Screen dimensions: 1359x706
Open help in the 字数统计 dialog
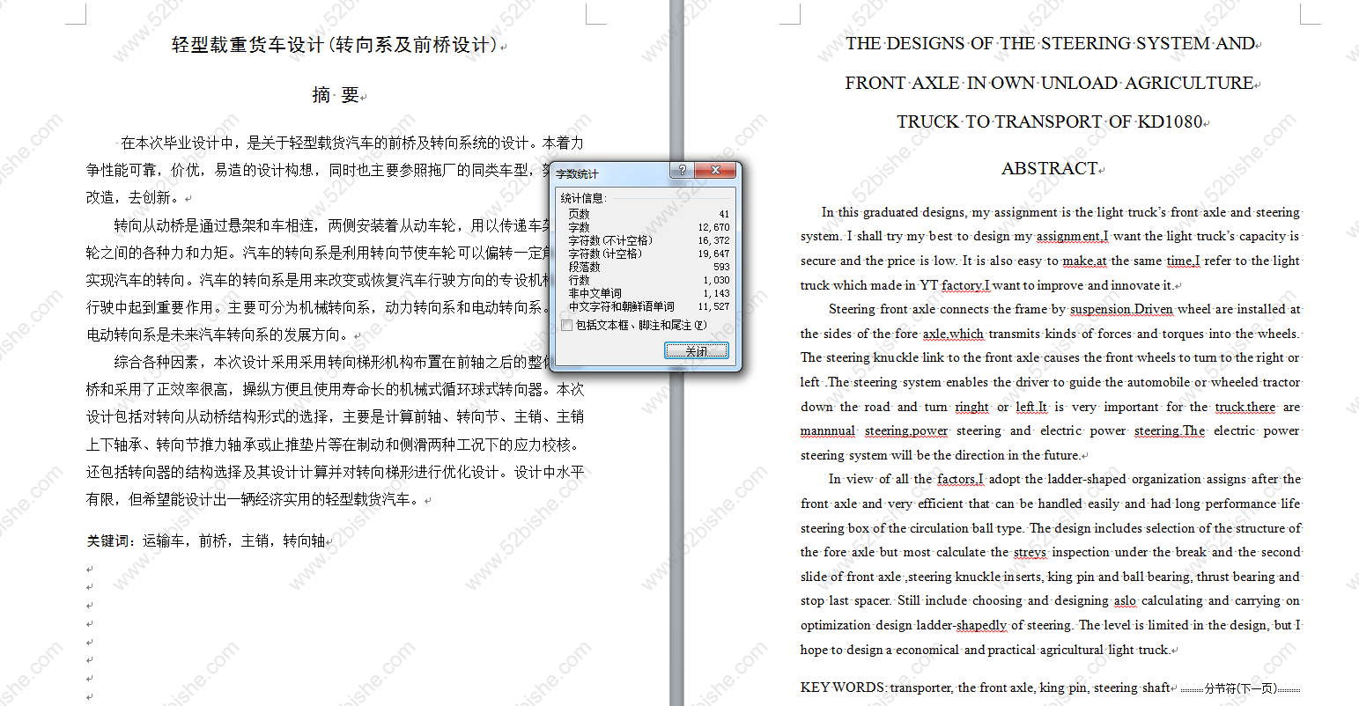682,171
